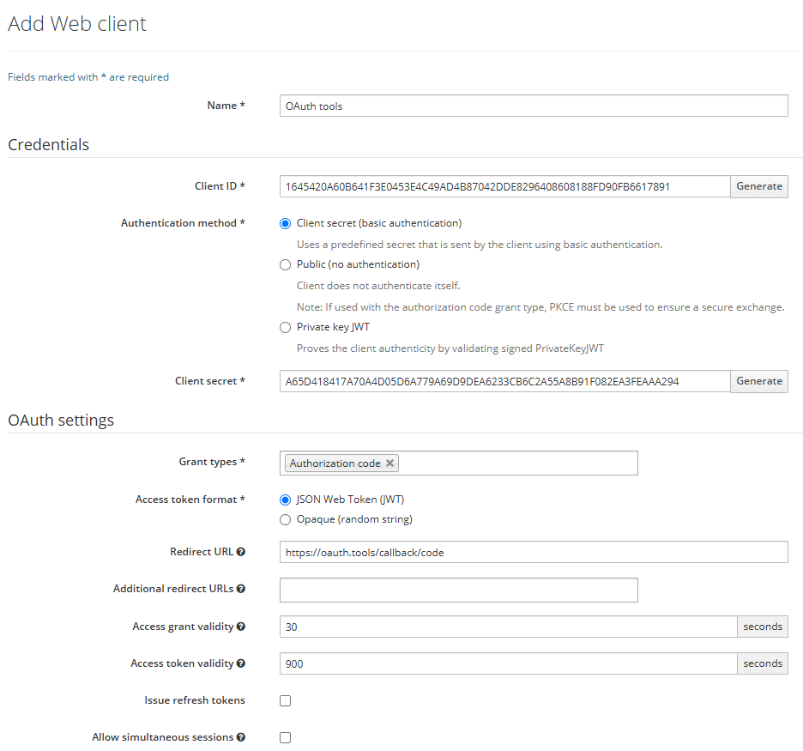This screenshot has height=751, width=803.
Task: Click the Access token validity help icon
Action: pyautogui.click(x=241, y=663)
